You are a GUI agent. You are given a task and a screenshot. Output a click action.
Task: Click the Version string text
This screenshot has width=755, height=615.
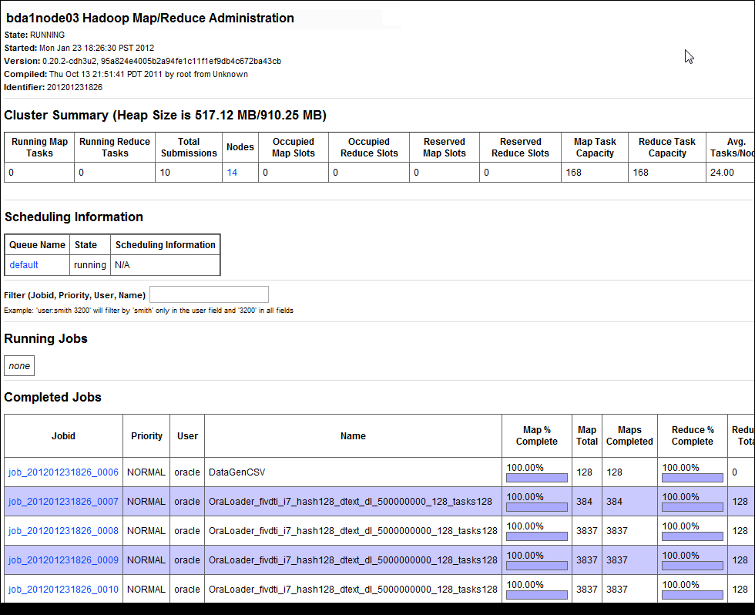[x=161, y=61]
